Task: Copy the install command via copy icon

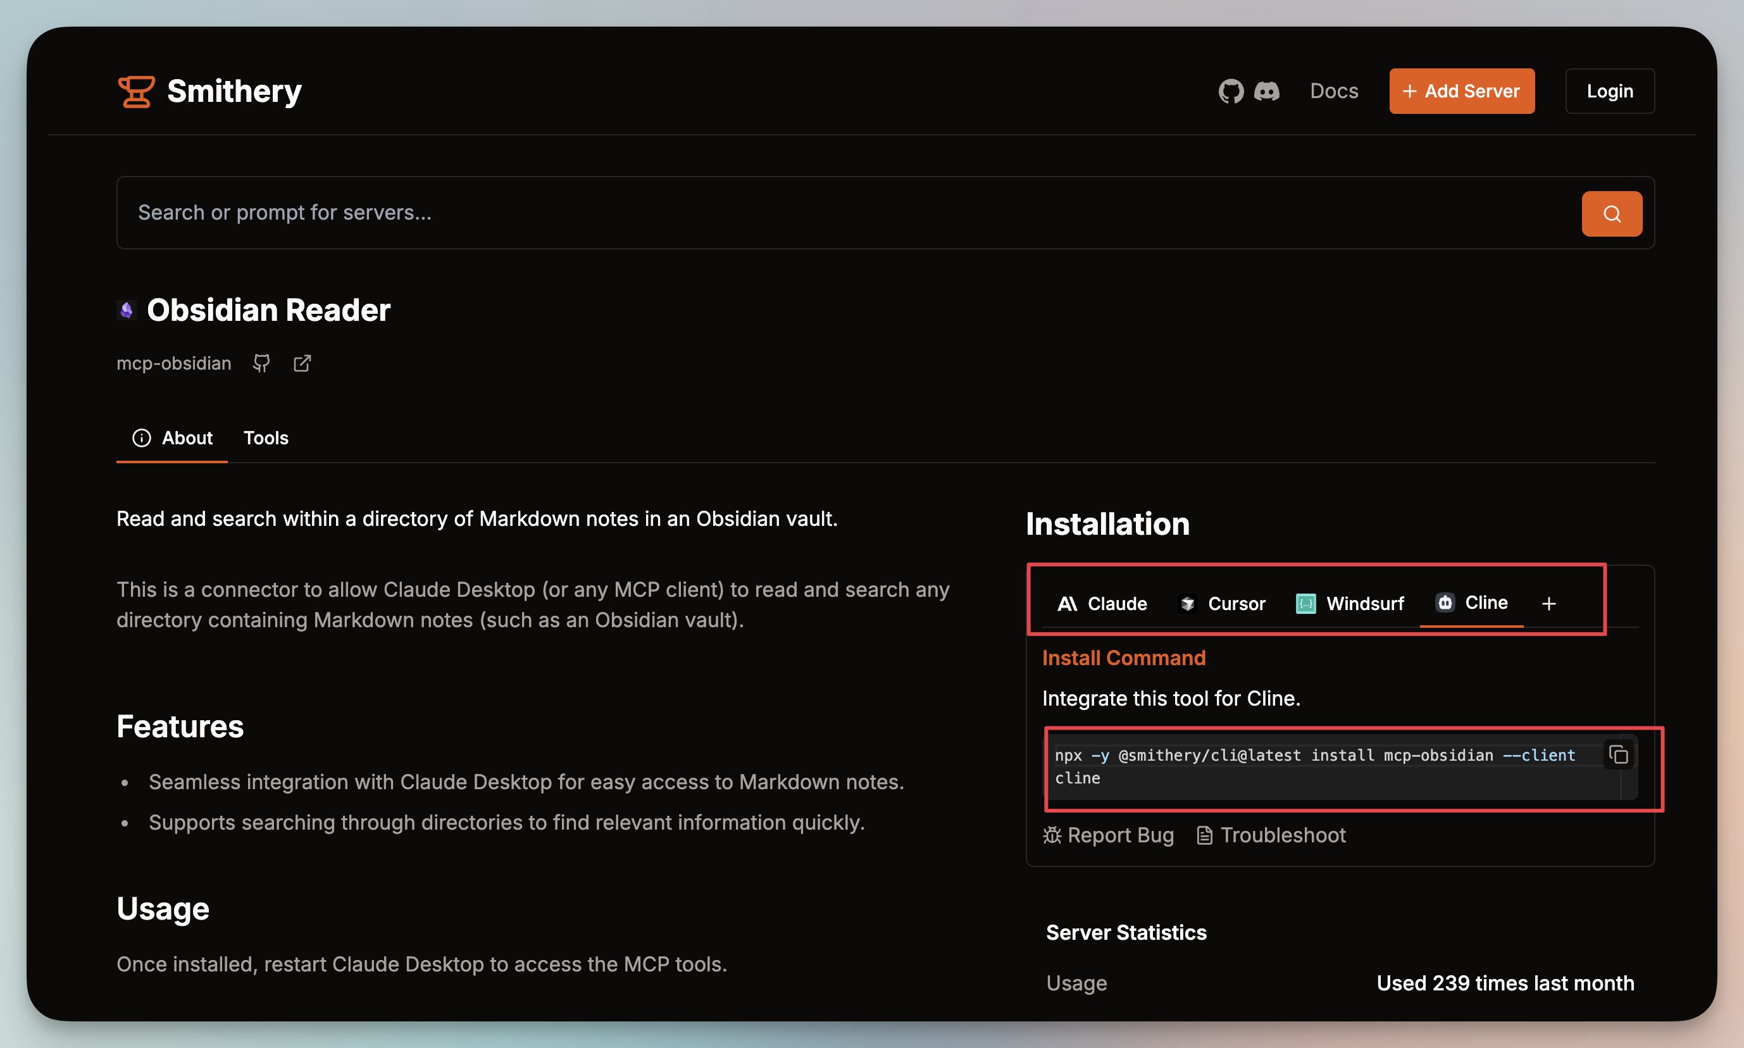Action: tap(1618, 755)
